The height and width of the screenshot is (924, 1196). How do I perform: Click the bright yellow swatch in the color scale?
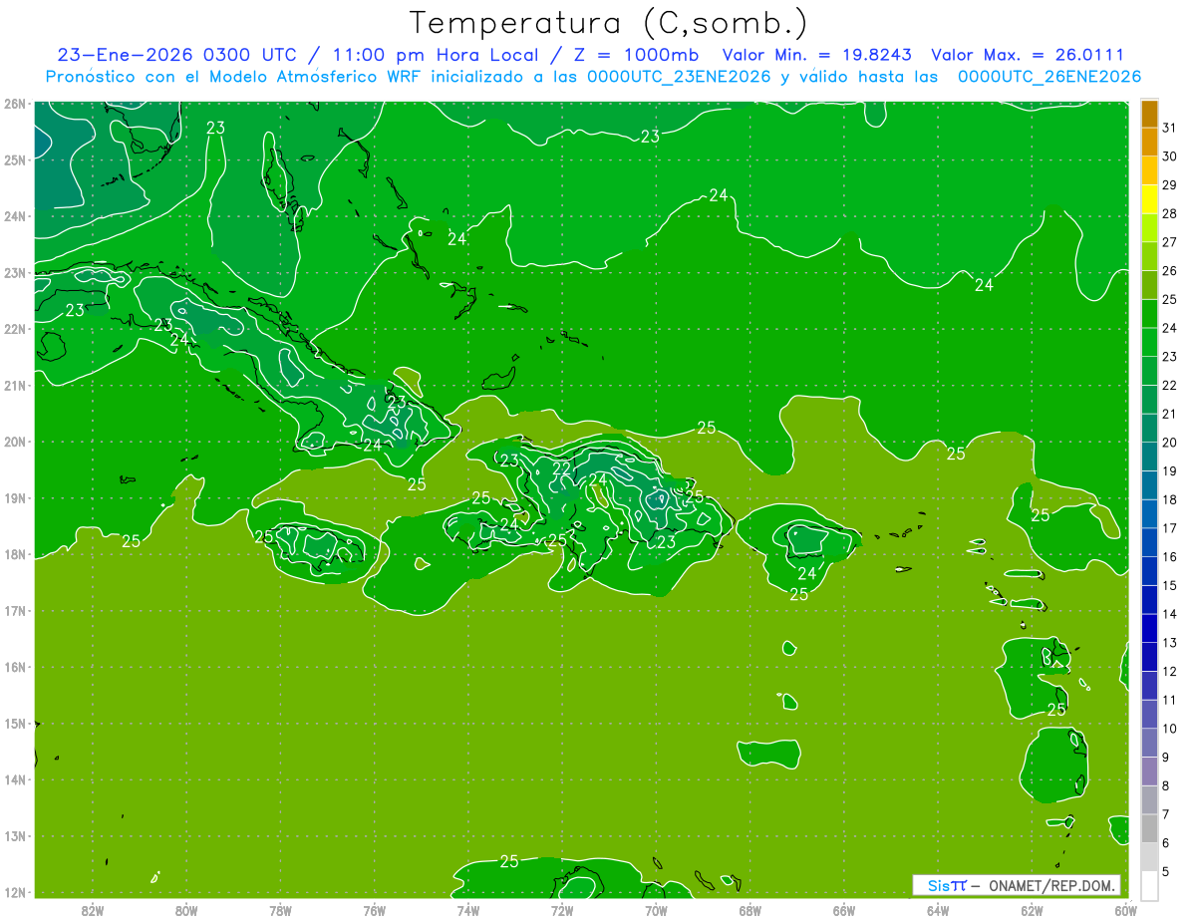1149,199
